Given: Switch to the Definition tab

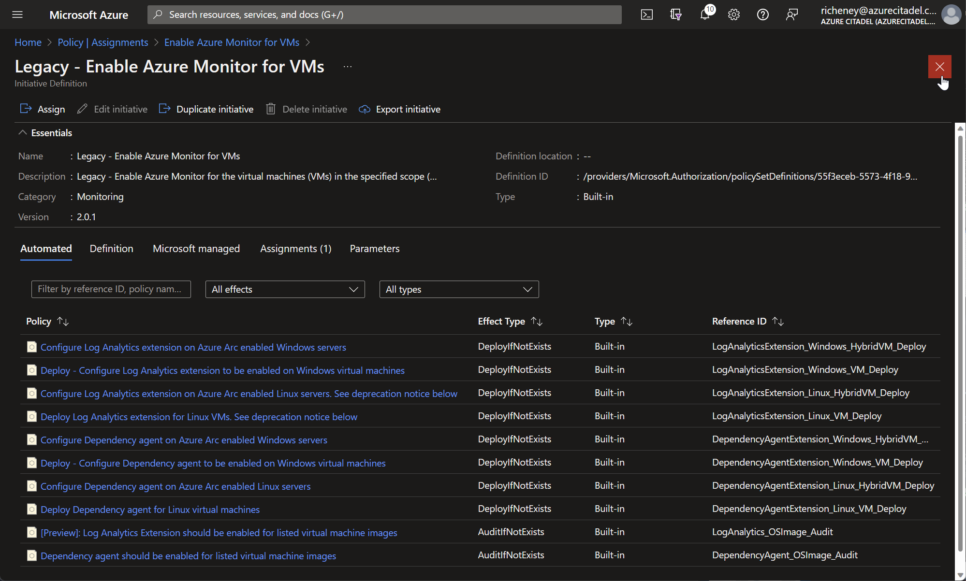Looking at the screenshot, I should [111, 249].
